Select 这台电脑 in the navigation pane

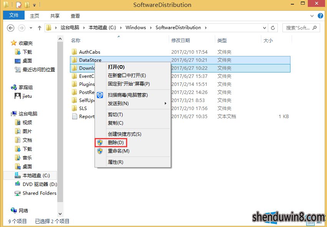pos(28,113)
